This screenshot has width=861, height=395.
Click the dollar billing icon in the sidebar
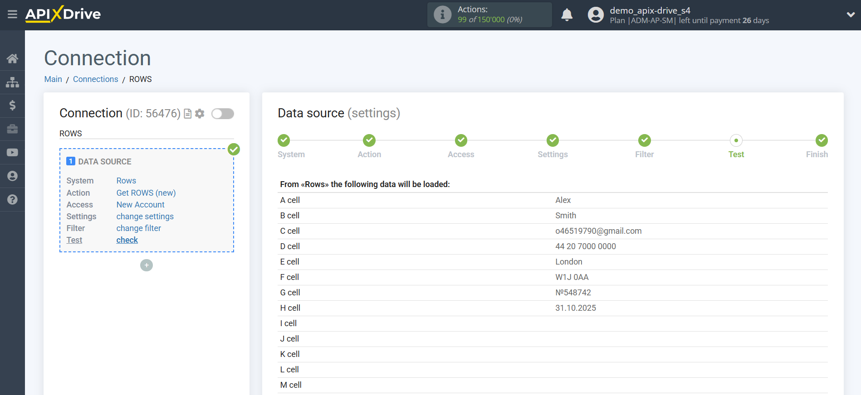12,106
